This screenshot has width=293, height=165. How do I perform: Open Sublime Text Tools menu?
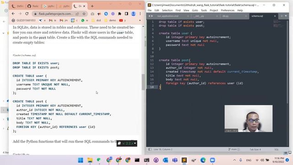click(x=204, y=10)
